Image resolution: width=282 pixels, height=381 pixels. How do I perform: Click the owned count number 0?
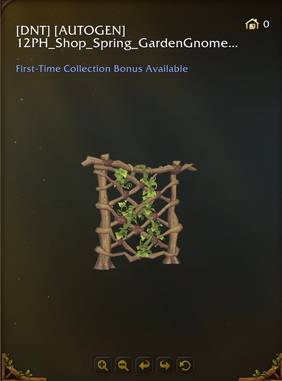coord(266,24)
